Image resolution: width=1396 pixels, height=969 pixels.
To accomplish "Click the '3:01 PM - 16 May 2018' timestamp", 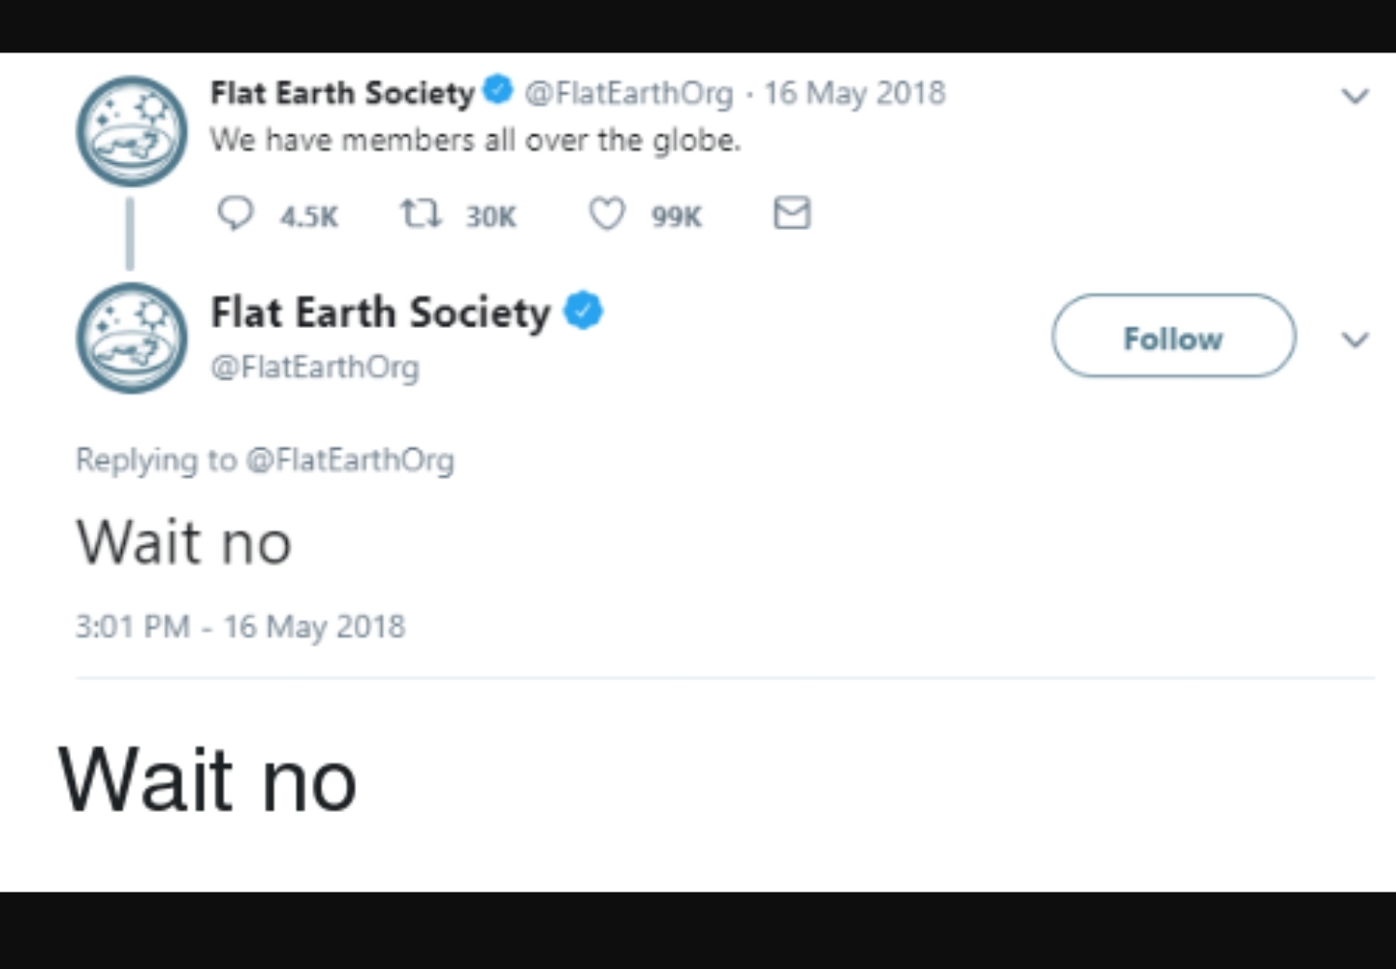I will 239,627.
